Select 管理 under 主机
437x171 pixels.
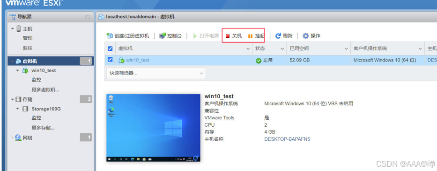[28, 38]
